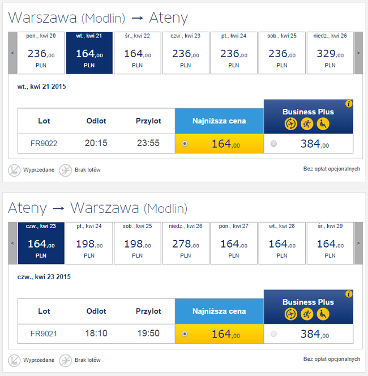Show earlier dates for Warszawa → Ateny

point(12,53)
